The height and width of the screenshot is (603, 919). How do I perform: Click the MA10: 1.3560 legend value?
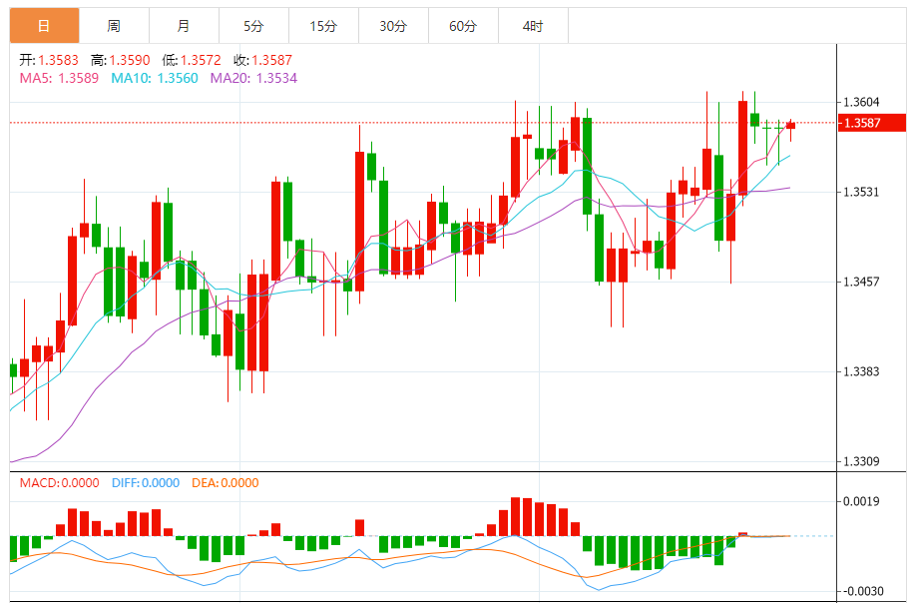[x=155, y=78]
